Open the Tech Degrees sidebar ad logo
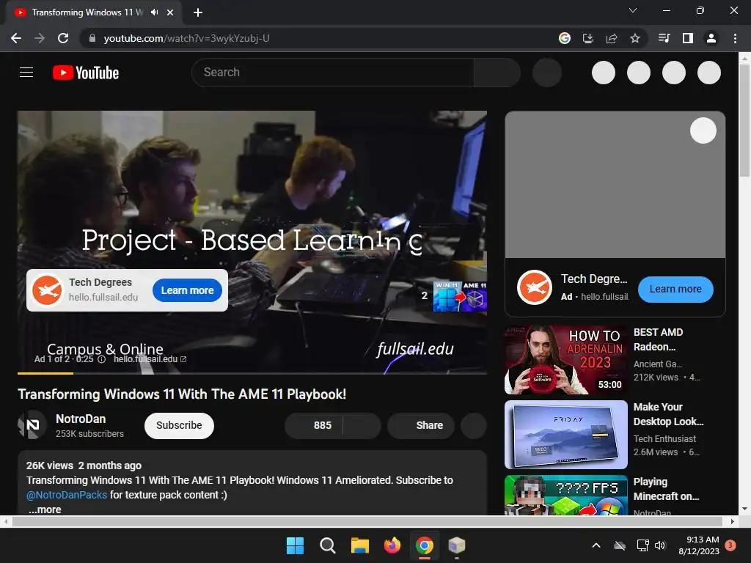Image resolution: width=751 pixels, height=563 pixels. tap(535, 287)
